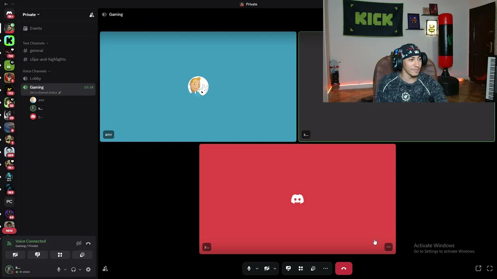Open Discord direct messages home icon
The width and height of the screenshot is (497, 279).
coord(9,14)
